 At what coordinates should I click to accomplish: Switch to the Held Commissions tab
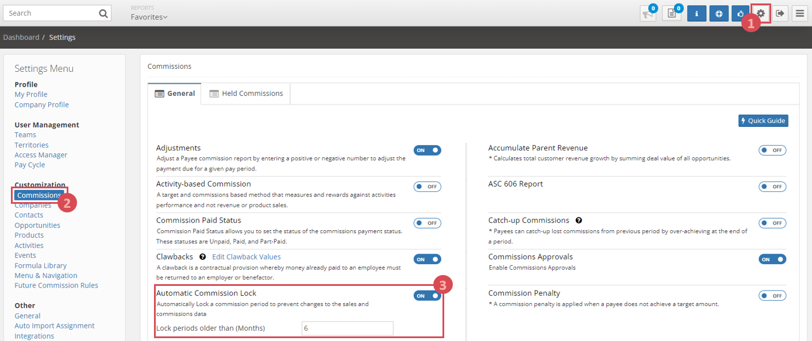pos(246,94)
